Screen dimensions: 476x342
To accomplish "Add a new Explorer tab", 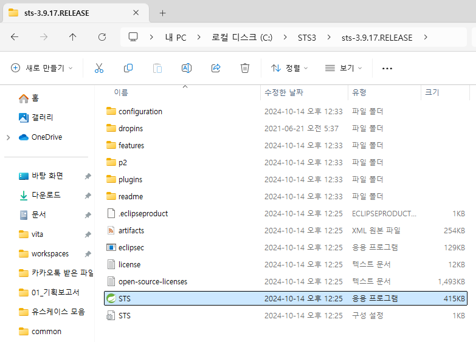I will (x=163, y=13).
